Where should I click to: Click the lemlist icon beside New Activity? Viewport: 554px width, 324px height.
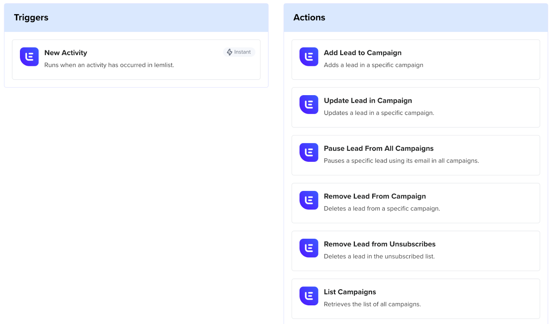[29, 57]
